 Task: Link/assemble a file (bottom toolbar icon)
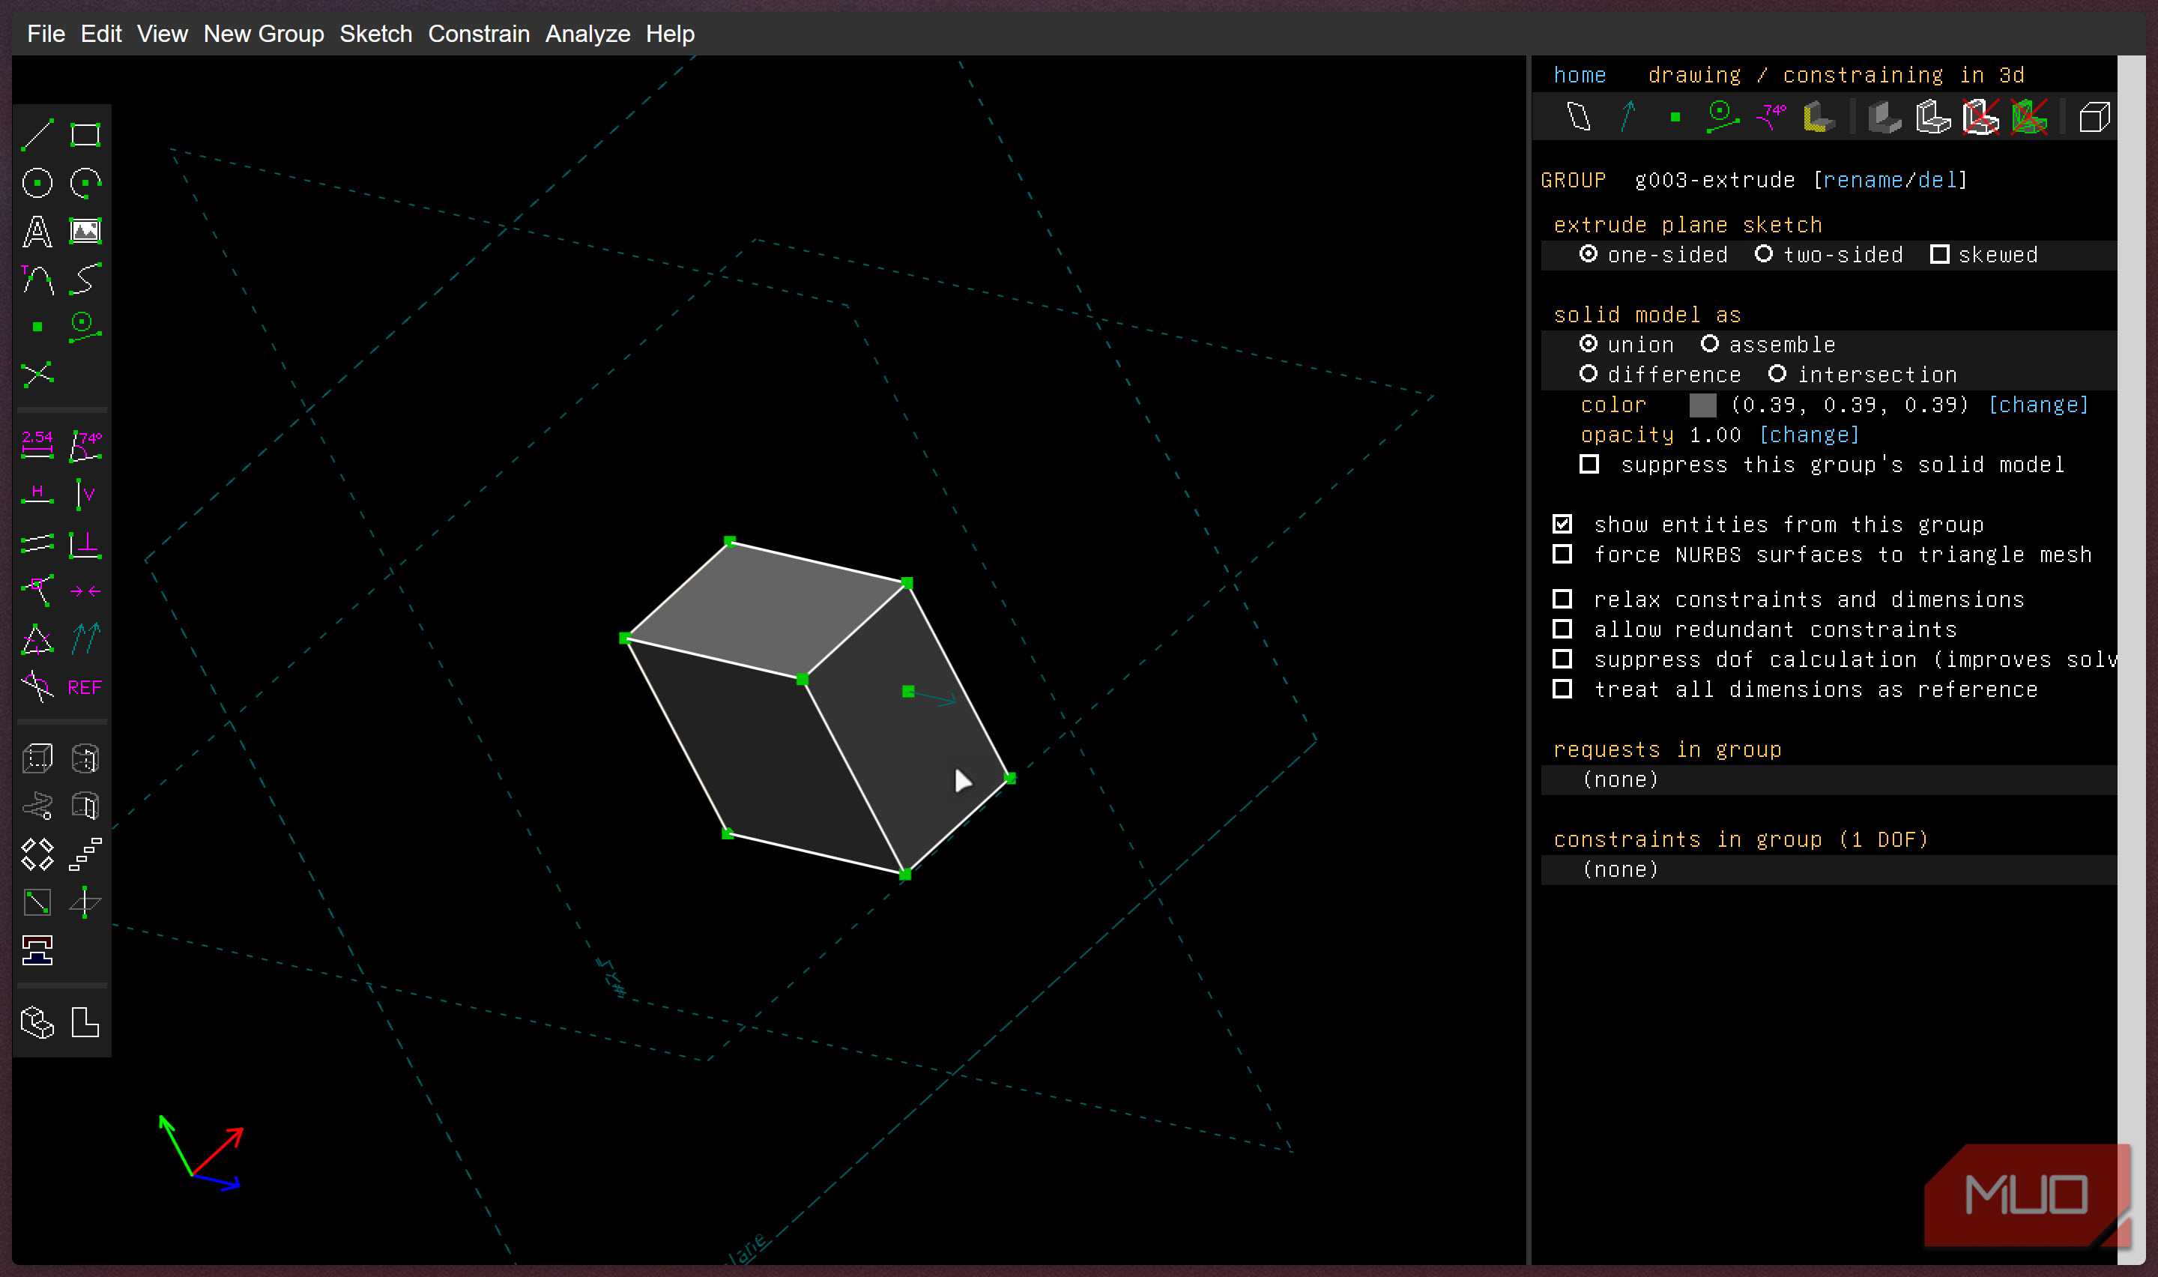click(x=37, y=950)
